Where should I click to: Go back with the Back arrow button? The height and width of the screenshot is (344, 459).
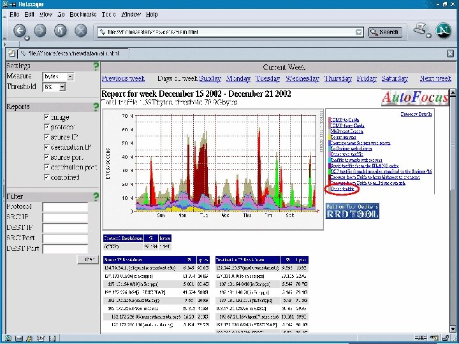point(20,31)
